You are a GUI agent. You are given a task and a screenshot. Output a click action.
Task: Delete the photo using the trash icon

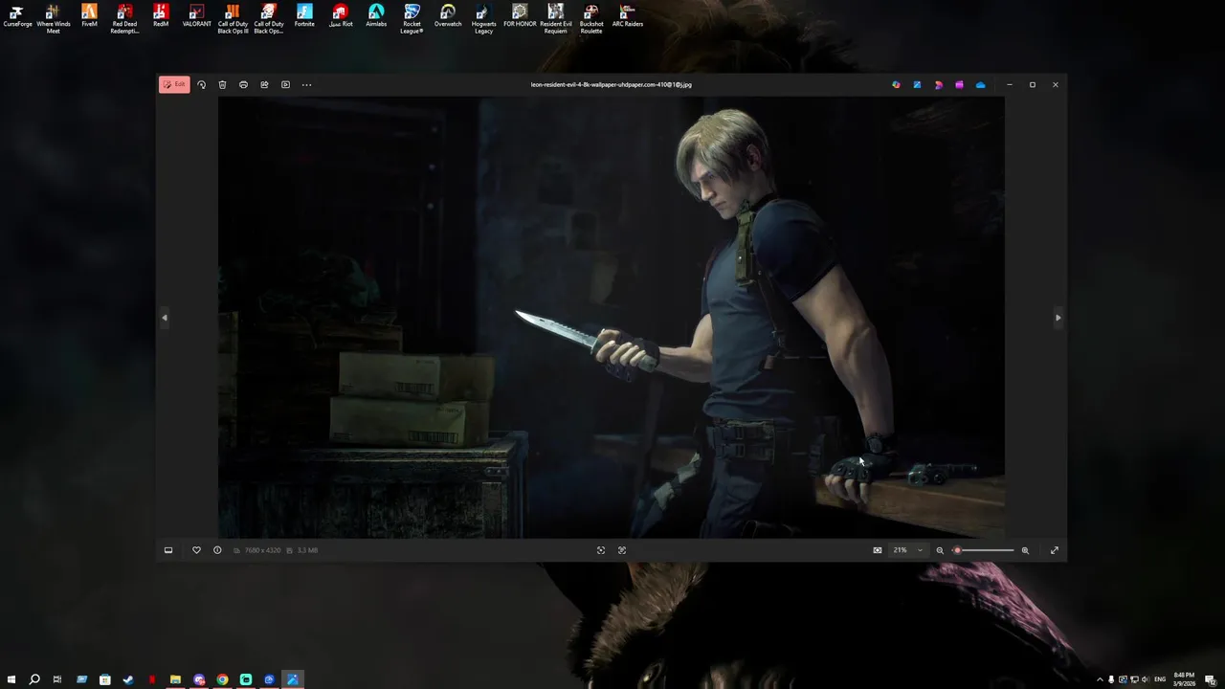pos(222,84)
